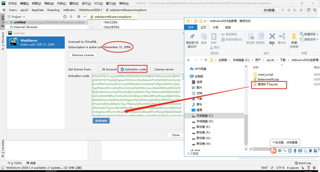
Task: Open the Event Log from status bar
Action: point(304,163)
